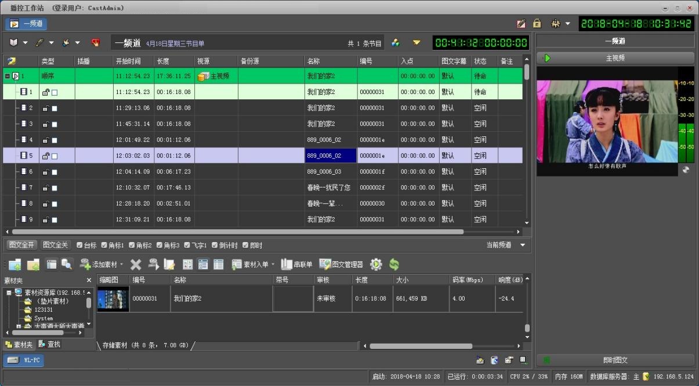
Task: Select the 我们的家2 material thumbnail
Action: (x=113, y=299)
